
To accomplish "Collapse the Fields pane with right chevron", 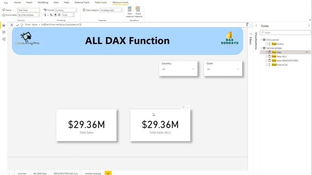I will point(309,26).
